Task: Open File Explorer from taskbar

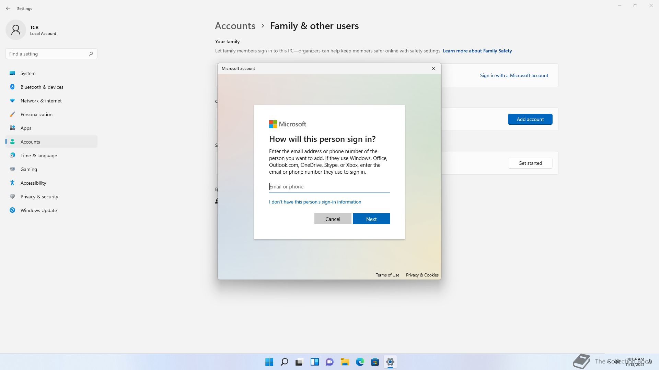Action: coord(345,362)
